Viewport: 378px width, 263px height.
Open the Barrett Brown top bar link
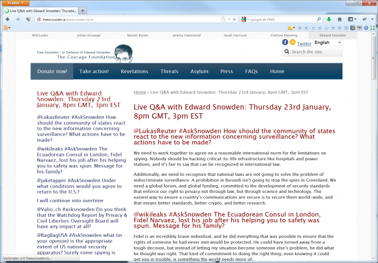(x=138, y=35)
